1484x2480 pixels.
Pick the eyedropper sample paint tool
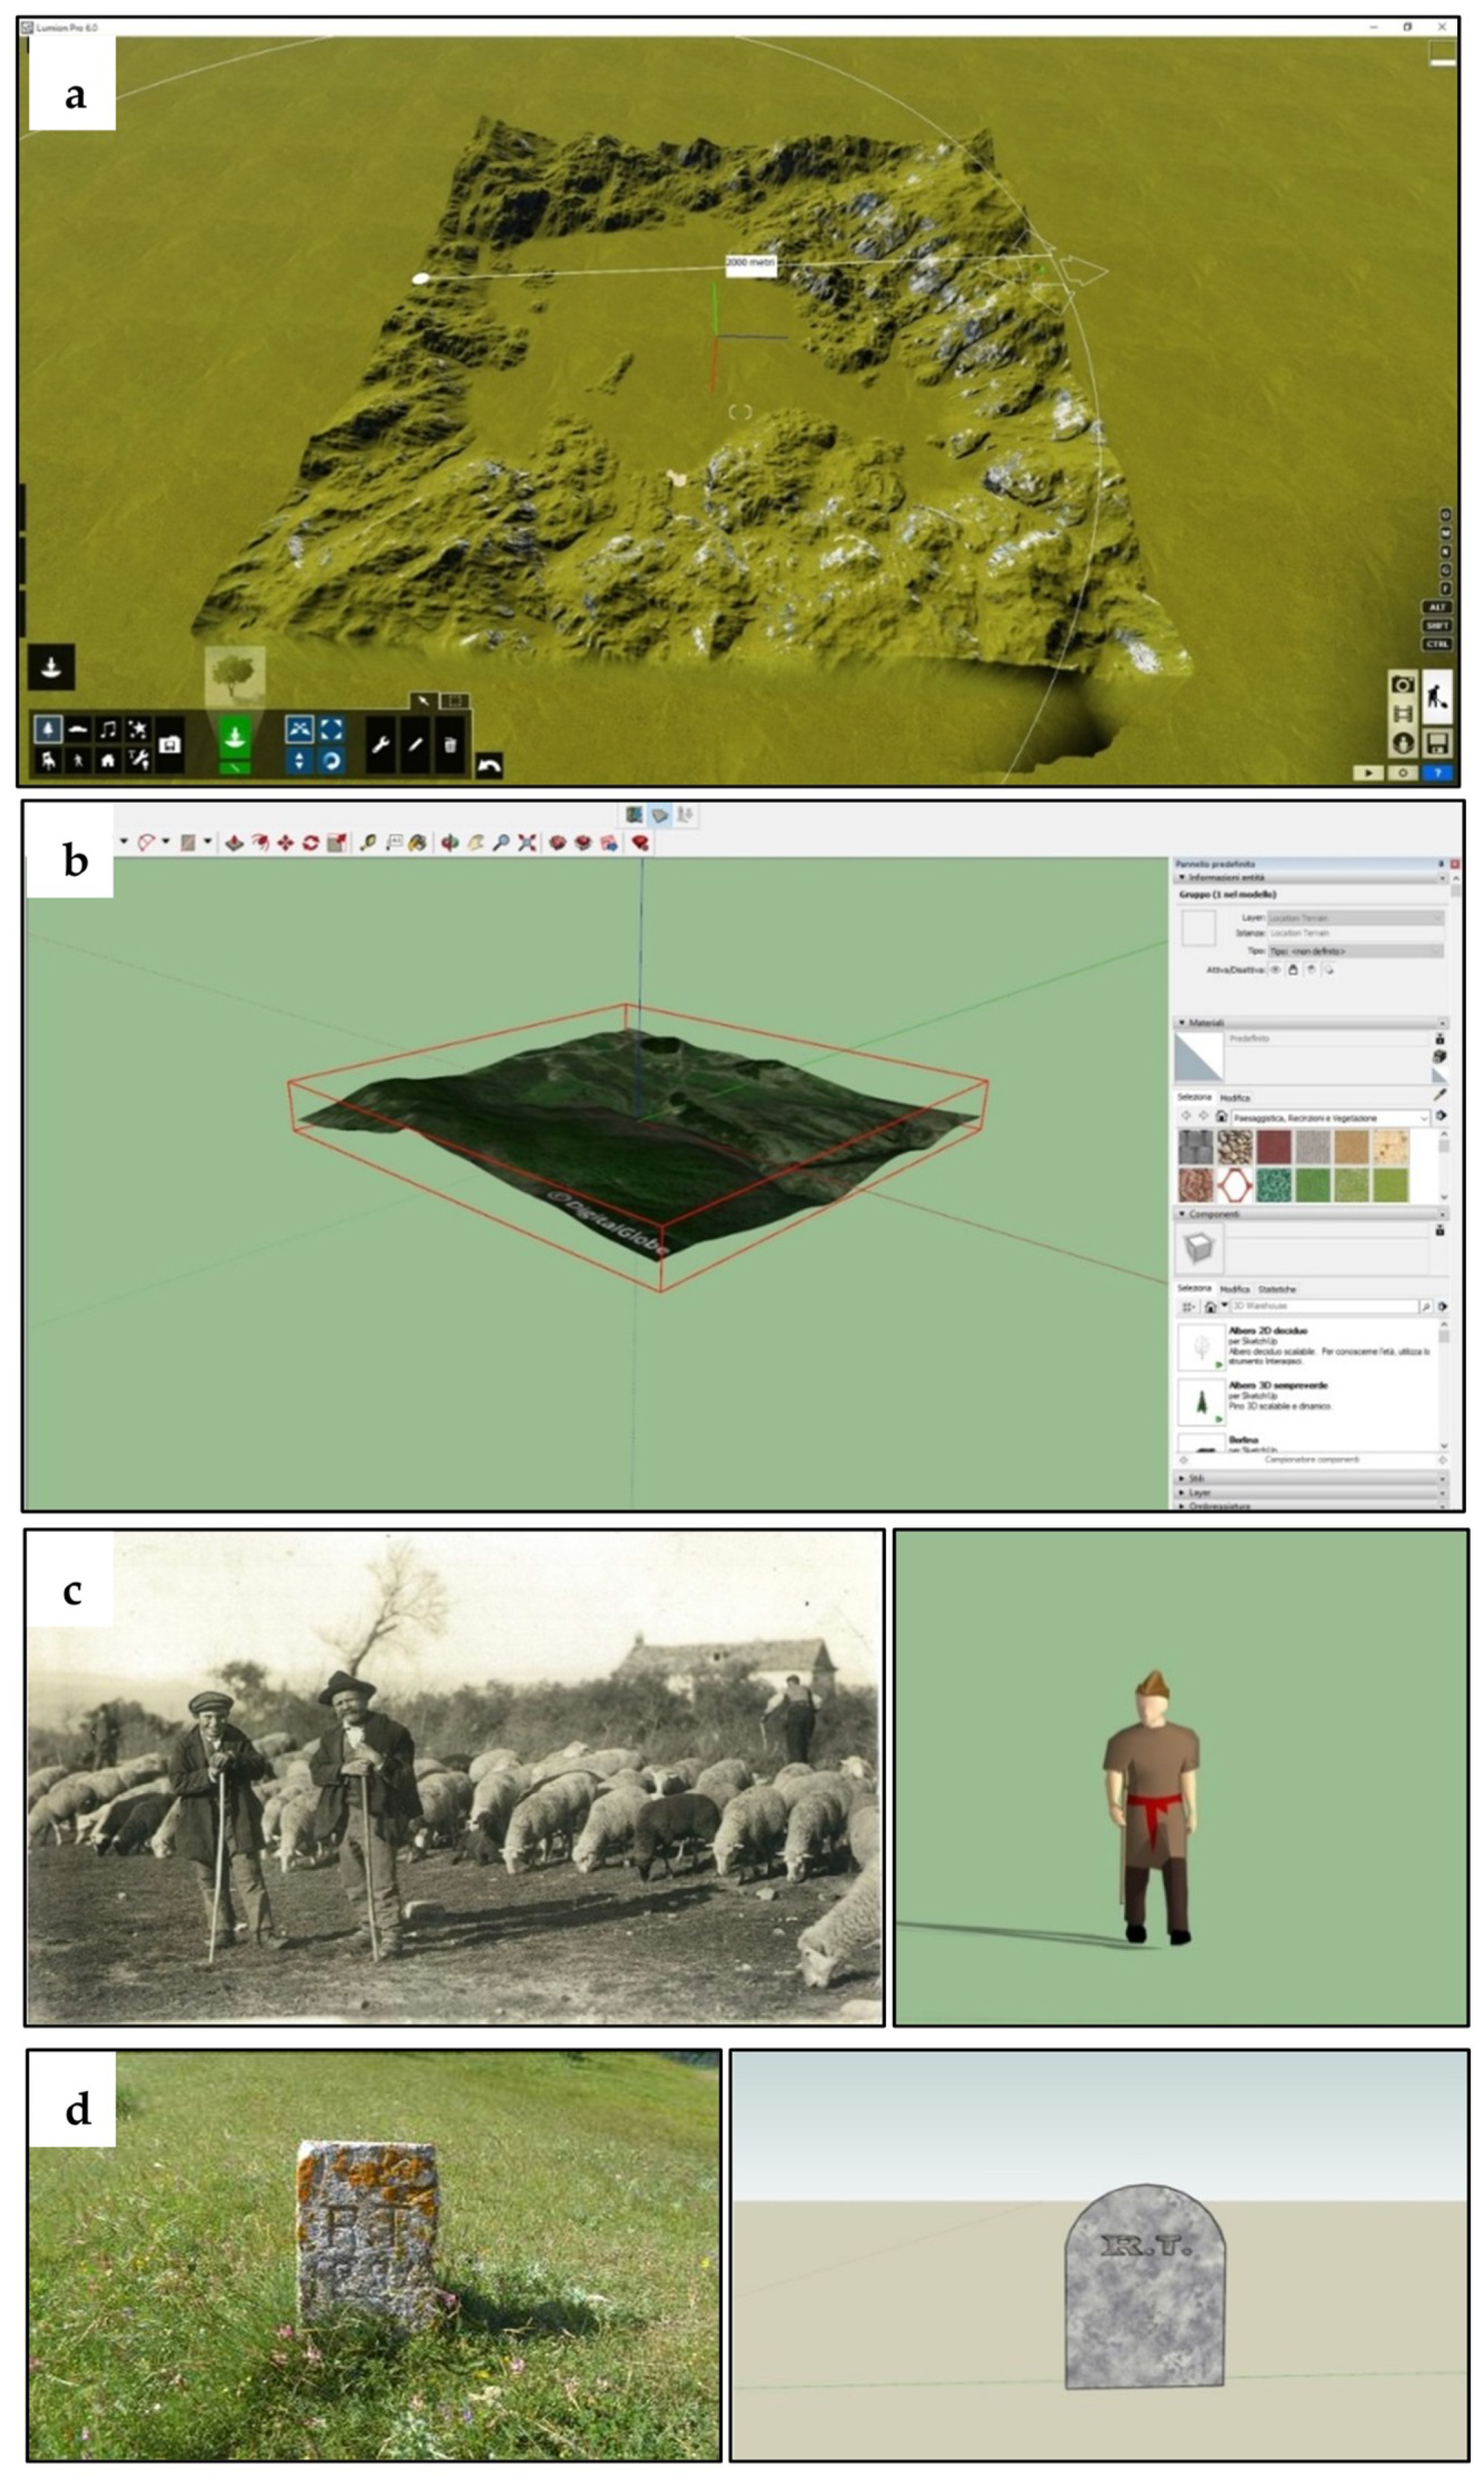point(1439,1095)
